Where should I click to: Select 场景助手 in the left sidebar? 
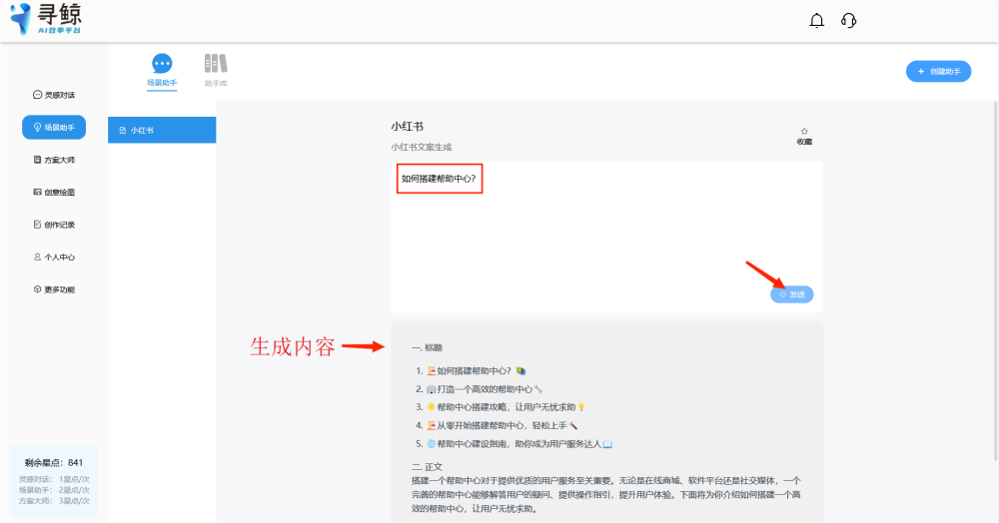point(54,127)
